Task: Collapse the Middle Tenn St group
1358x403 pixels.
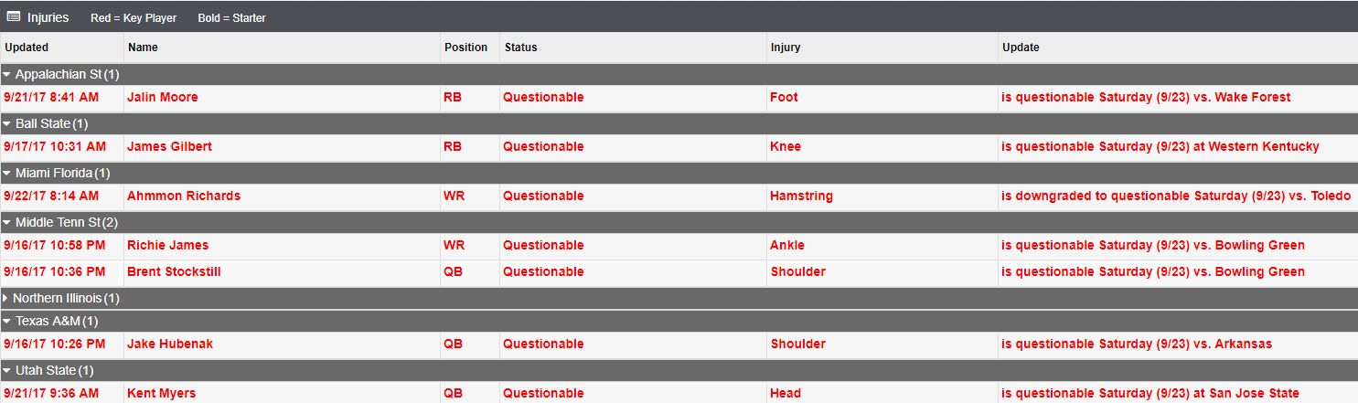Action: coord(6,222)
